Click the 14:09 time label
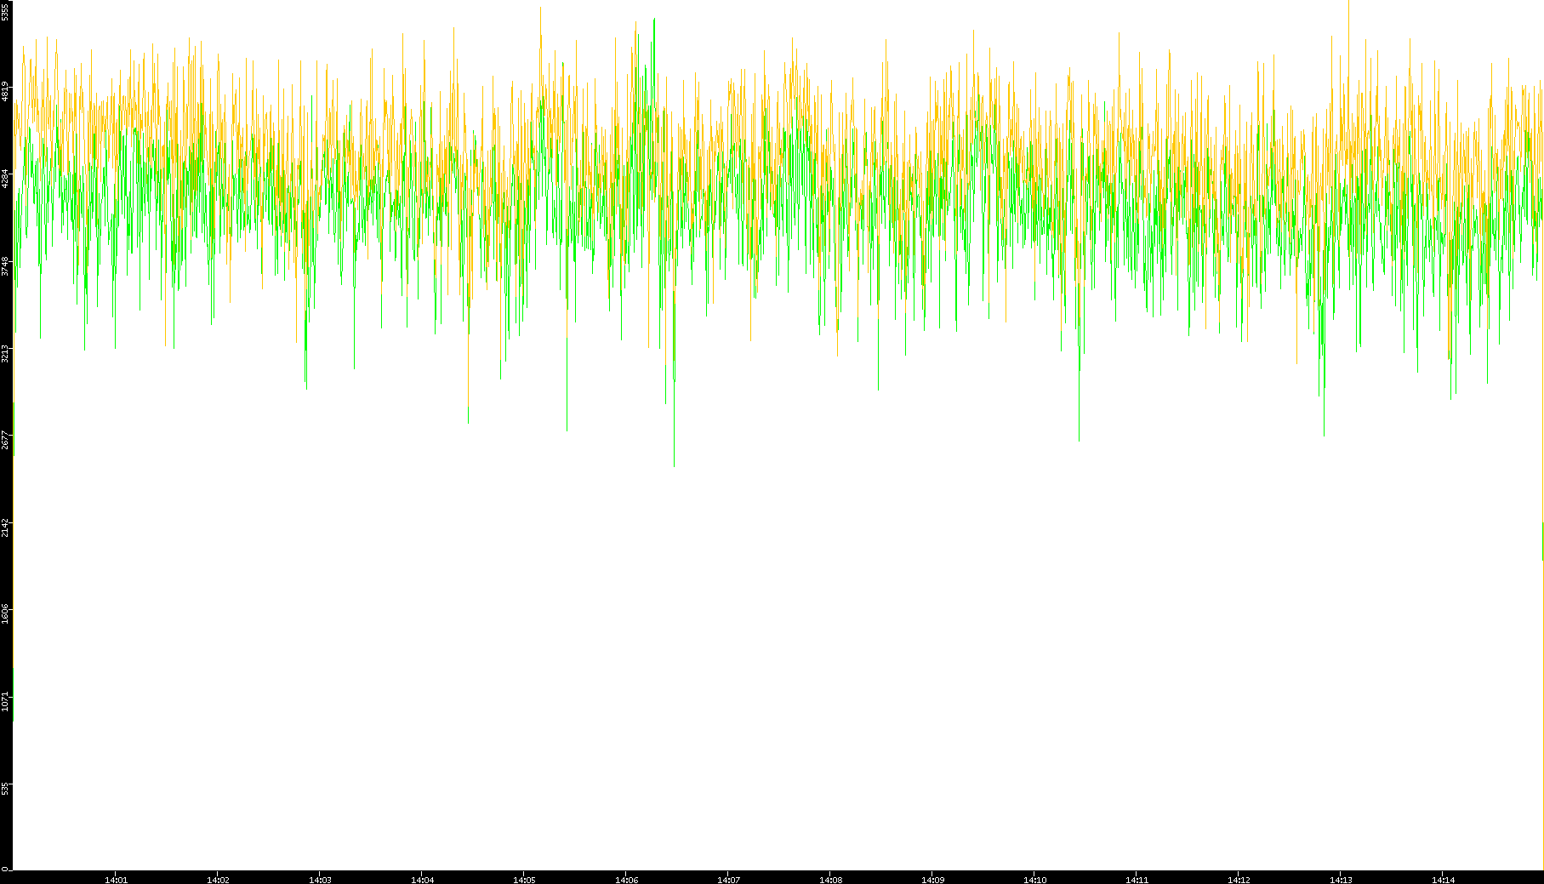This screenshot has height=884, width=1544. tap(932, 880)
